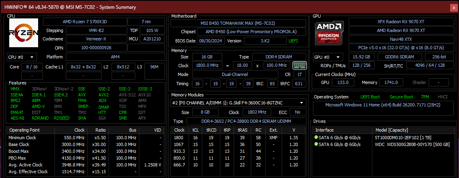Viewport: 459px width, 178px height.
Task: Select the XMP timing row at 1800
Action: 239,138
